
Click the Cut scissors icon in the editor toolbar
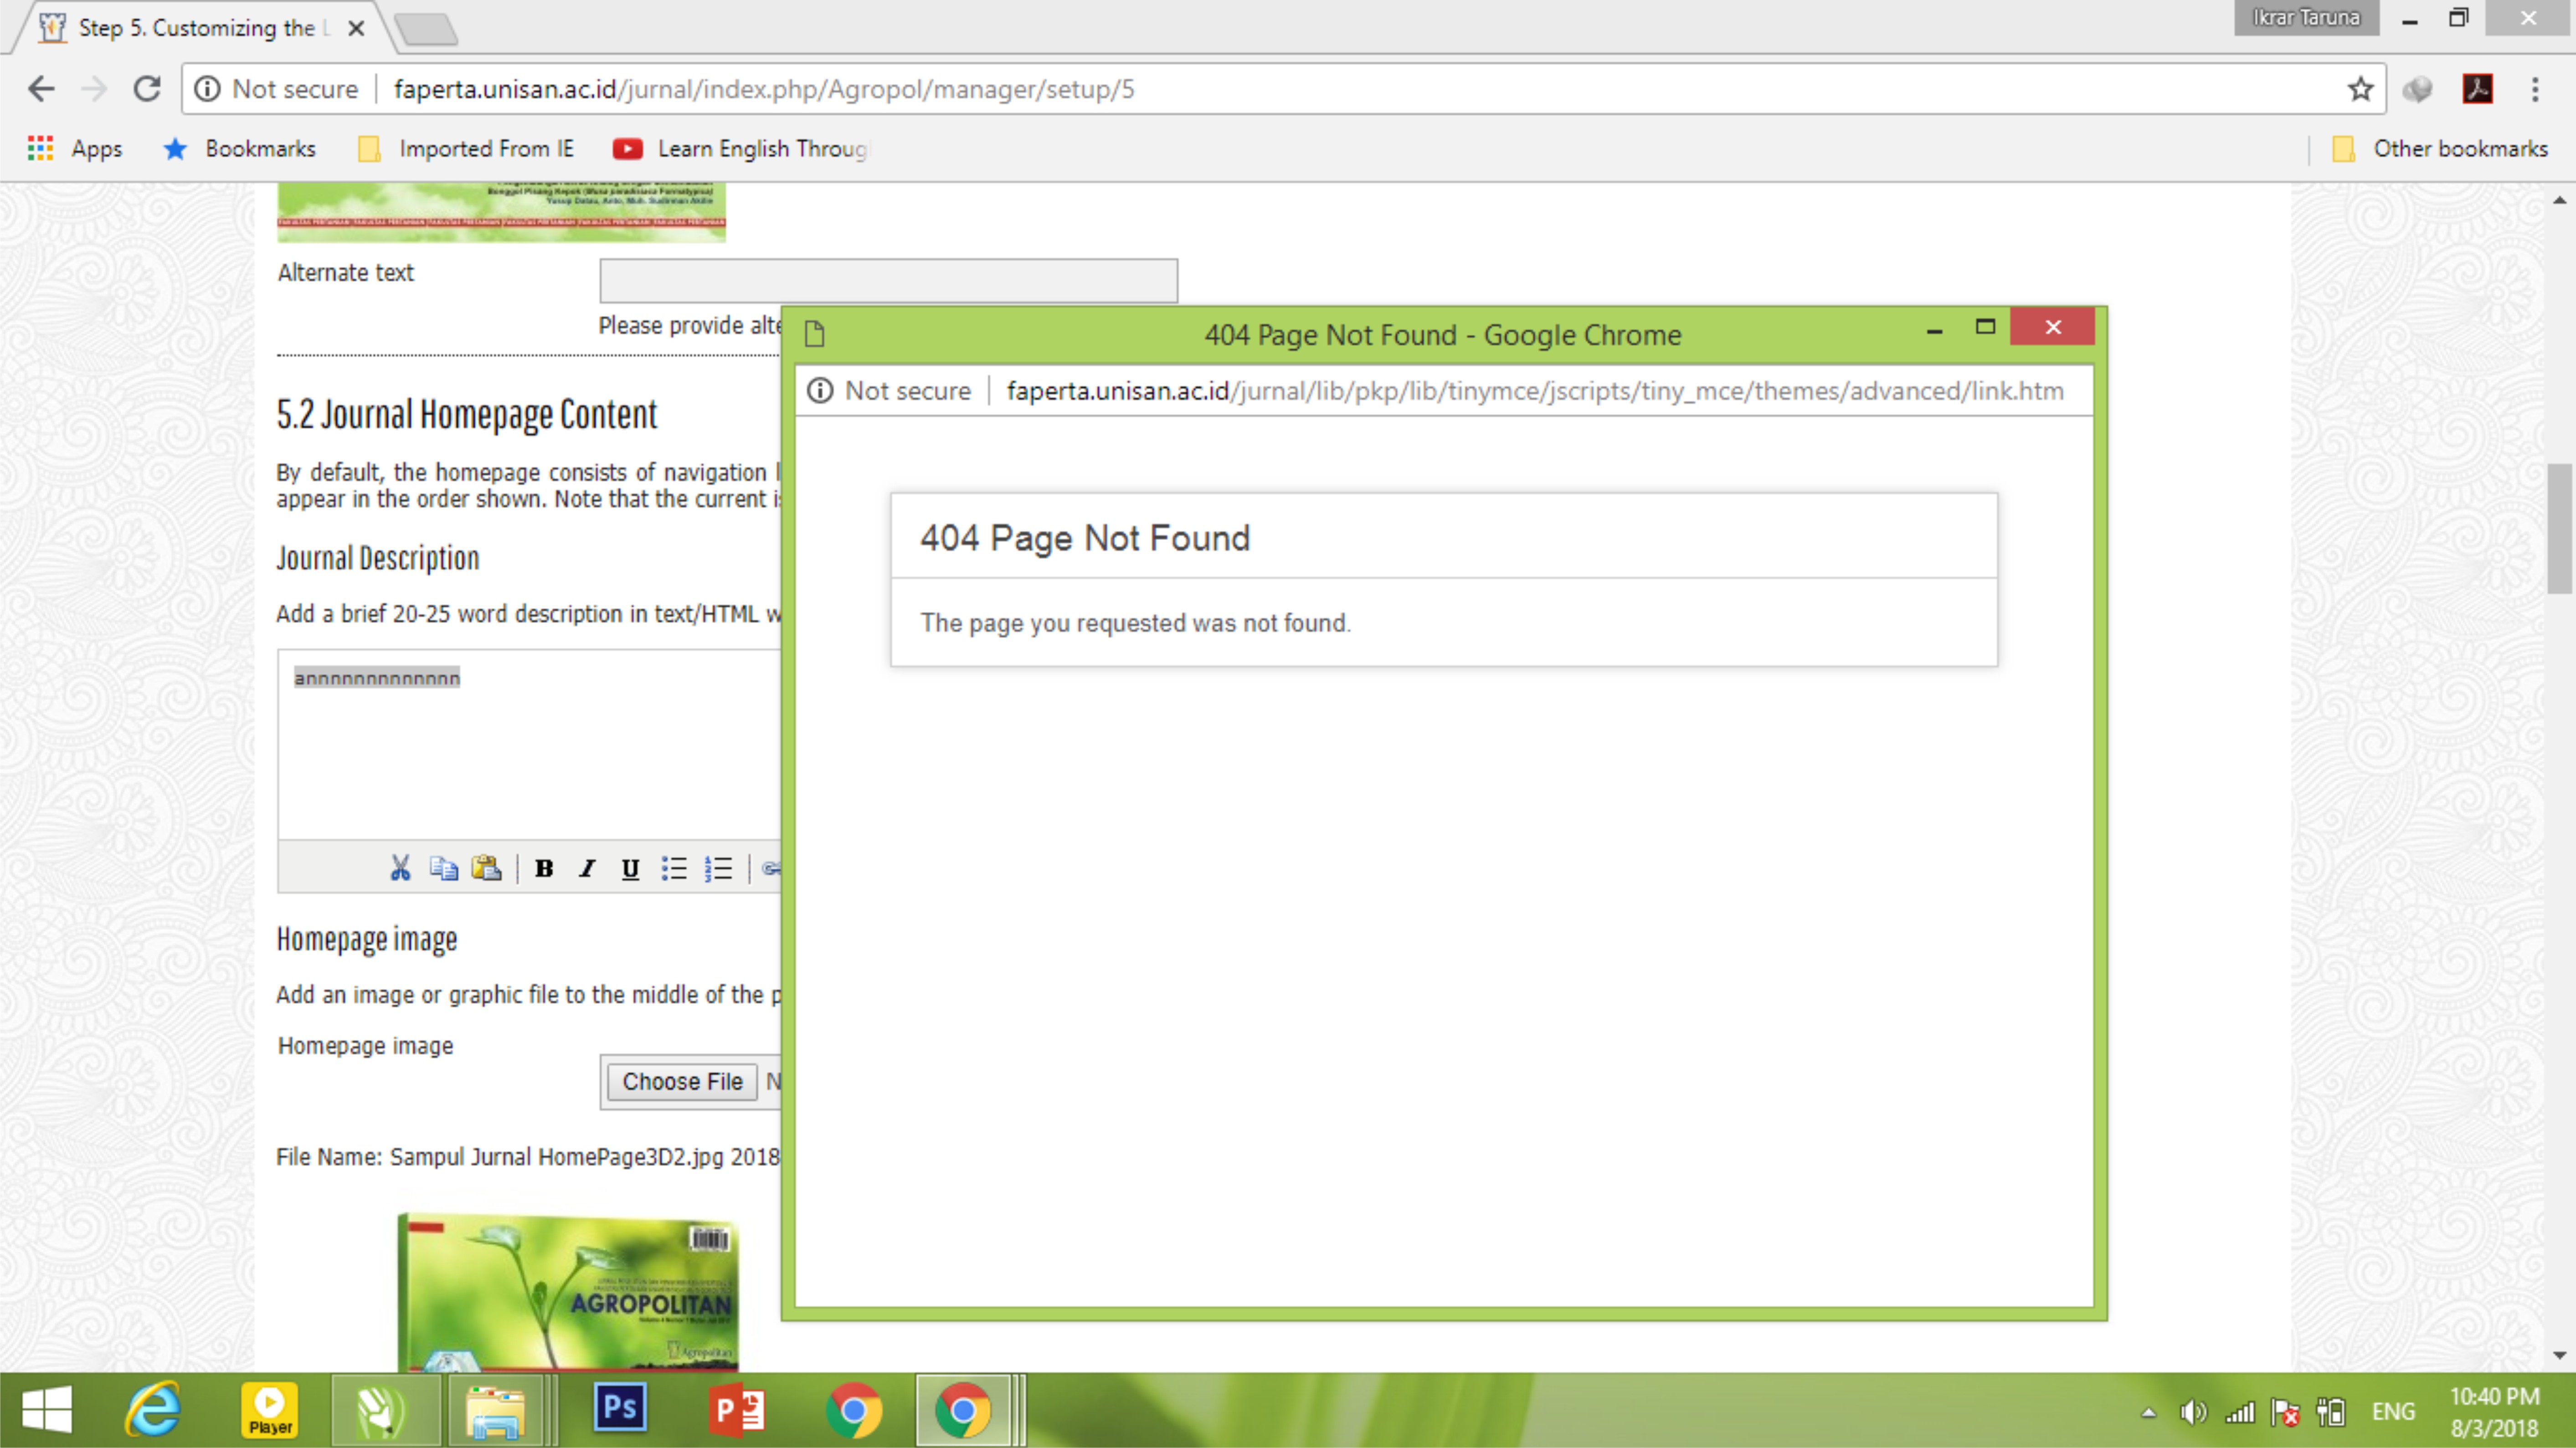[x=400, y=867]
